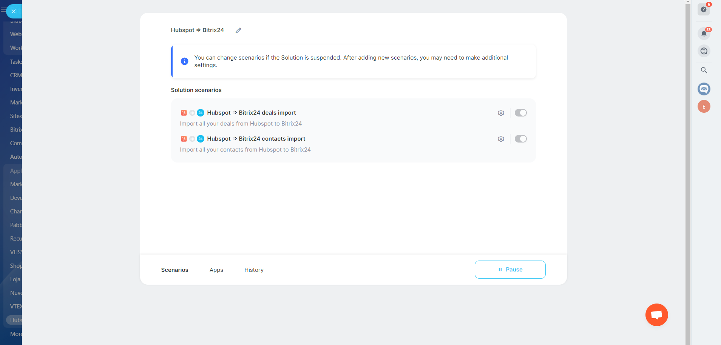The image size is (721, 345).
Task: Click the user avatar labeled E
Action: click(x=704, y=107)
